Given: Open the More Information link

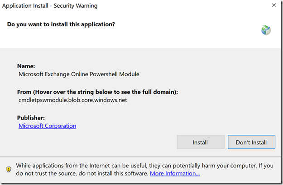Looking at the screenshot, I should click(175, 173).
